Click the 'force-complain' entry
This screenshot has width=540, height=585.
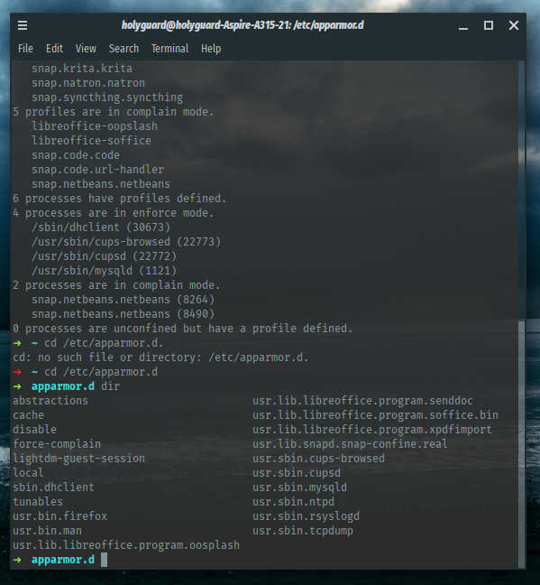pos(57,444)
